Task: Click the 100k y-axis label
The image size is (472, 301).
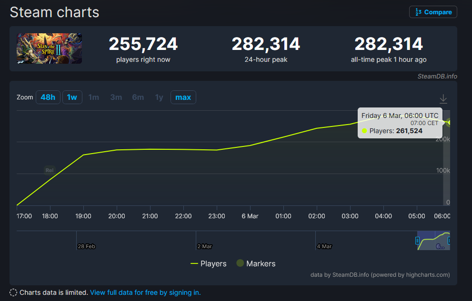Action: click(x=443, y=171)
